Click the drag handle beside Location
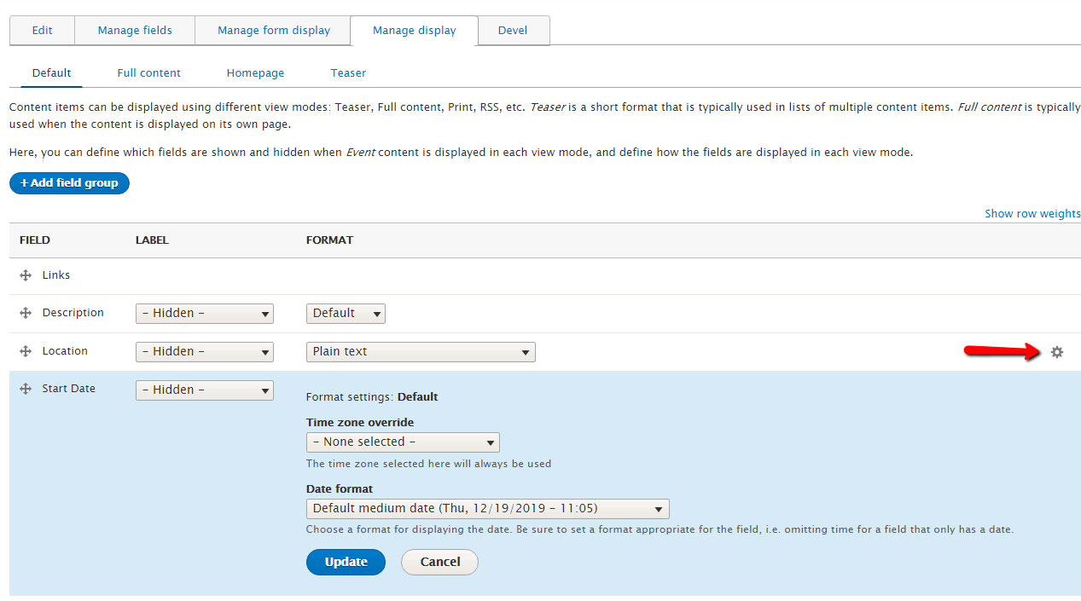The height and width of the screenshot is (601, 1081). click(x=24, y=350)
